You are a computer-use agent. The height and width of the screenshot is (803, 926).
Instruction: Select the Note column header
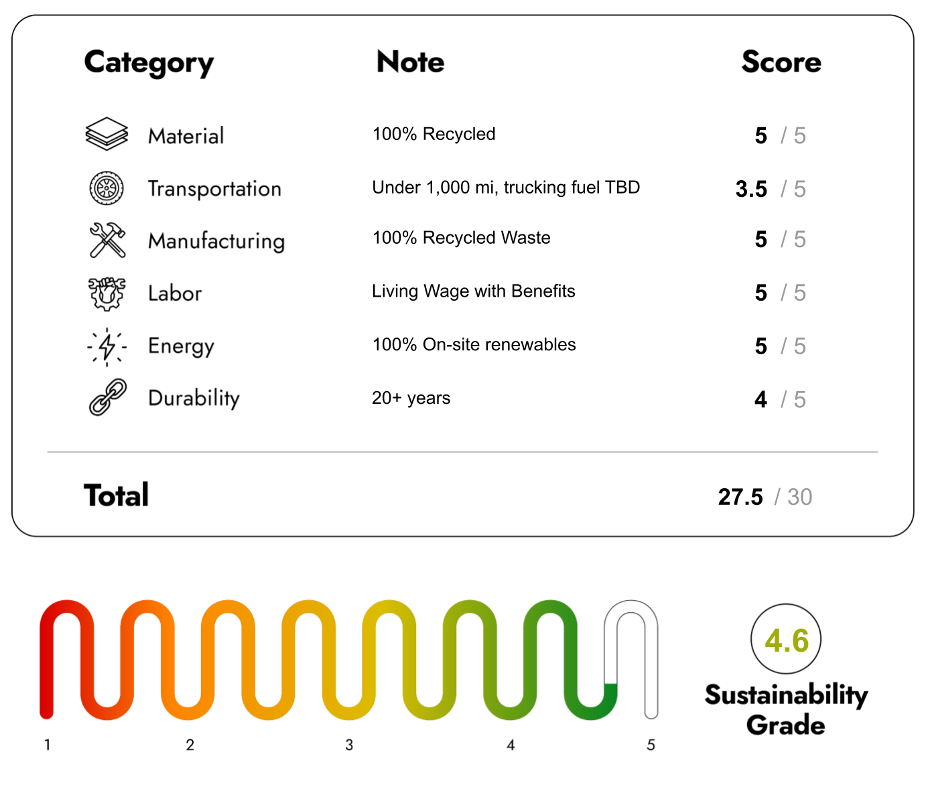410,62
